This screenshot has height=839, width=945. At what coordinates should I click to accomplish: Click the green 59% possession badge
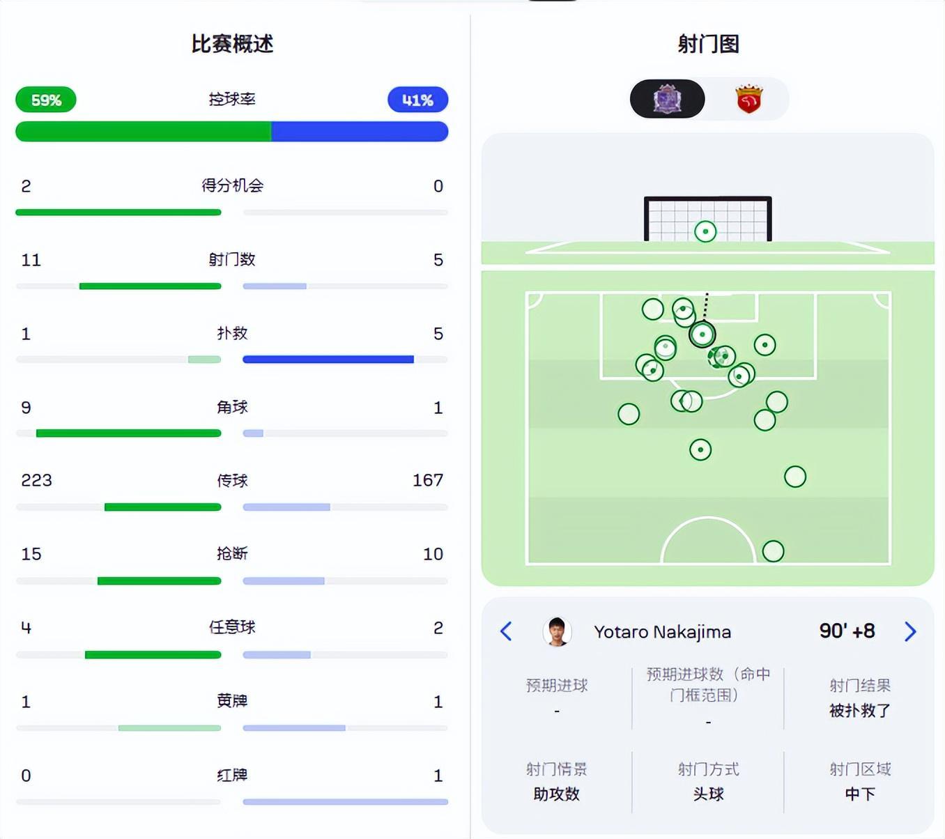pyautogui.click(x=46, y=100)
